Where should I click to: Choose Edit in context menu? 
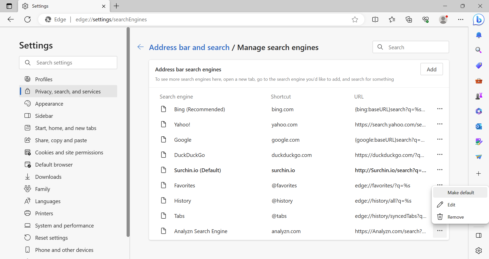(460, 205)
